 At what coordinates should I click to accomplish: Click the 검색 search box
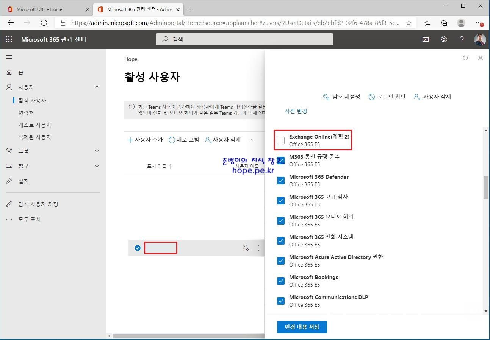(x=244, y=39)
